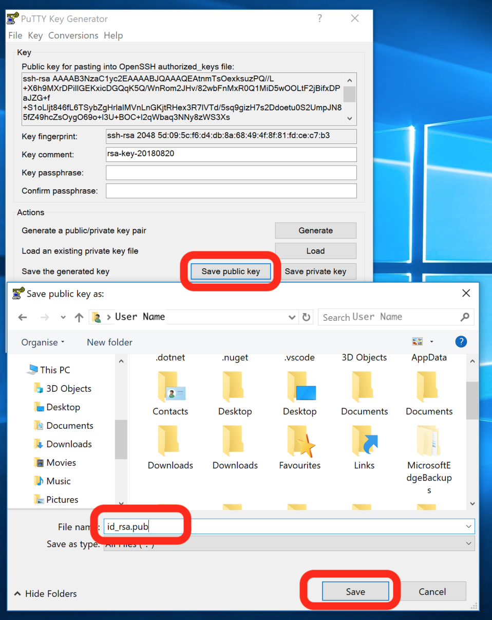Click the Up directory arrow

[79, 317]
